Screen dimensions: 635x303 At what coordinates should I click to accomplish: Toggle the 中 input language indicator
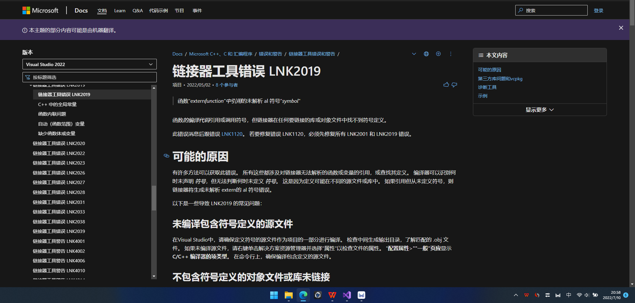(x=569, y=295)
